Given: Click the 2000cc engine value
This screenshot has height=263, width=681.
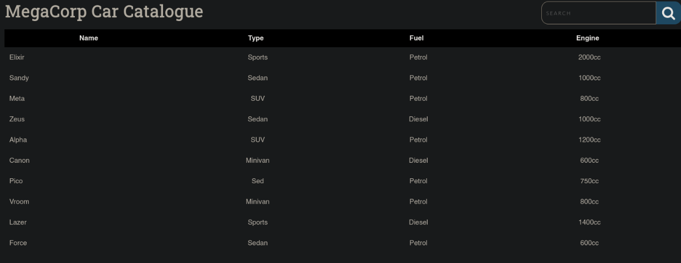Looking at the screenshot, I should [x=589, y=58].
